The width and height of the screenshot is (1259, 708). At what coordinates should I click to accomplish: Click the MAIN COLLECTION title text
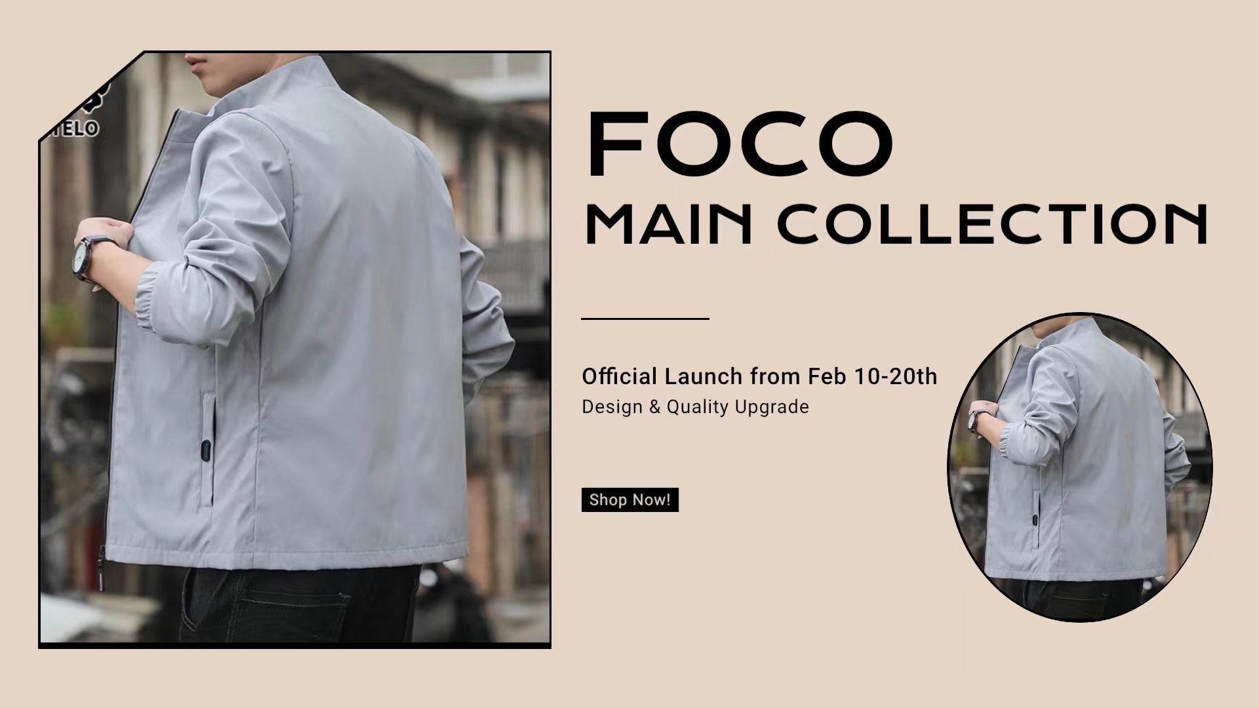[896, 224]
